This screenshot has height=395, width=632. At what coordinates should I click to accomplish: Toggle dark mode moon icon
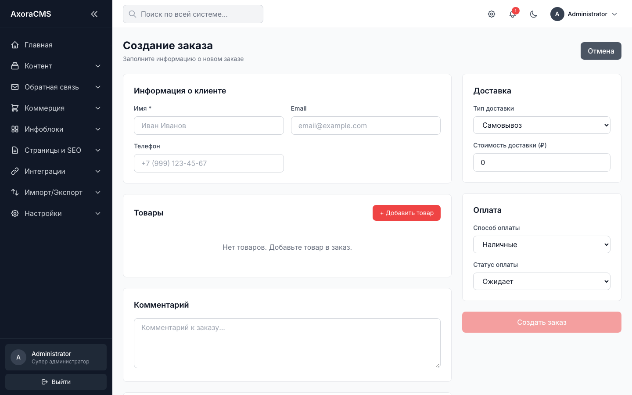tap(534, 14)
